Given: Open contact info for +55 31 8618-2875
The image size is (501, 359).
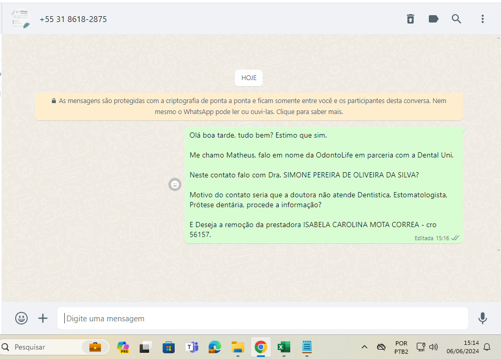Looking at the screenshot, I should 73,19.
